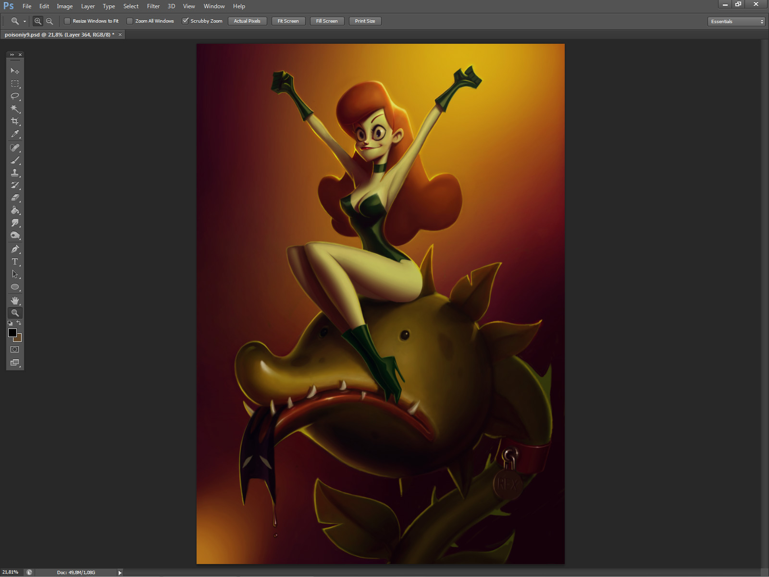769x577 pixels.
Task: Open the Window menu
Action: pos(214,6)
